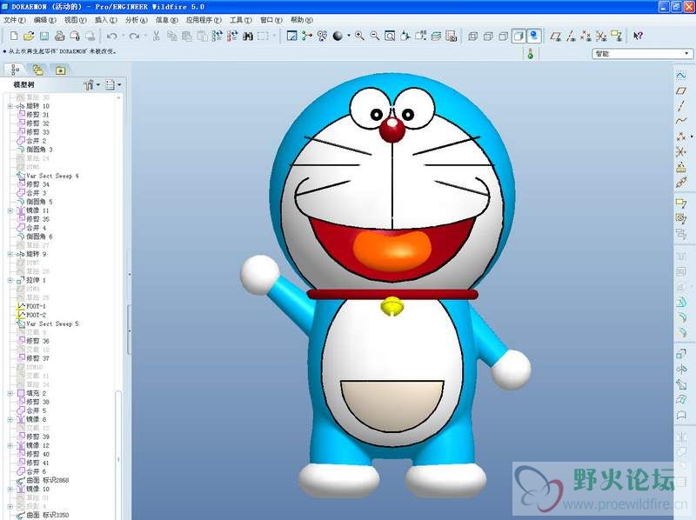Click the repaint screen icon

pyautogui.click(x=291, y=36)
